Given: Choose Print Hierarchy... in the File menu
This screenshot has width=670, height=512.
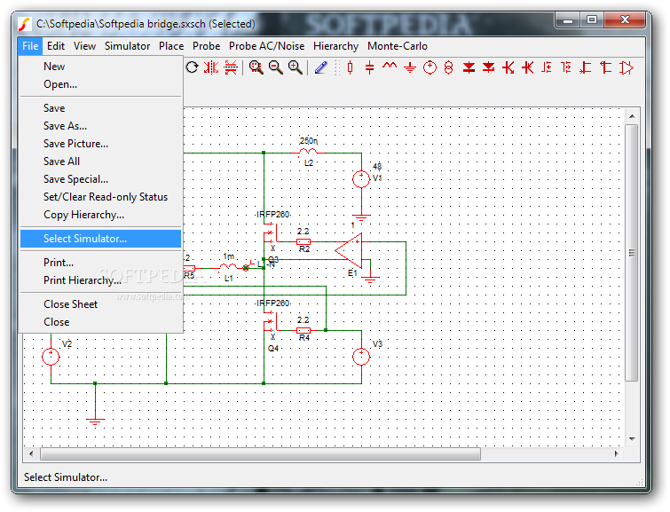Looking at the screenshot, I should [x=101, y=280].
